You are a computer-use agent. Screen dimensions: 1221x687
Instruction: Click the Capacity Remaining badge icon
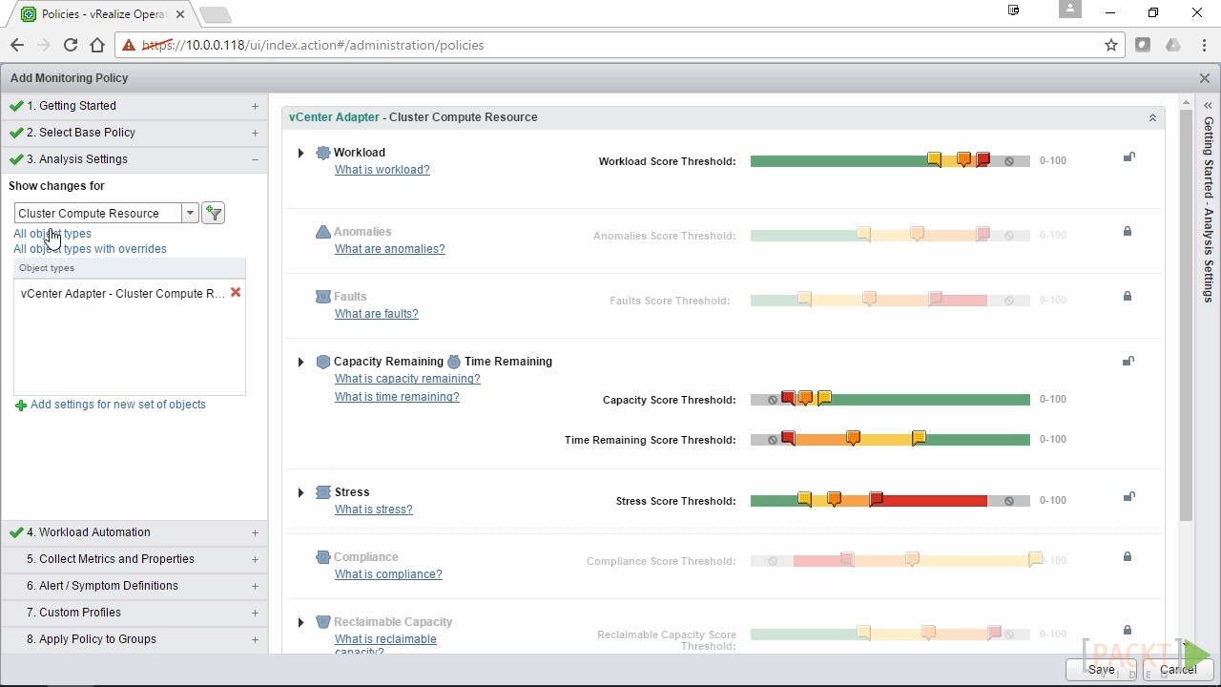tap(323, 362)
